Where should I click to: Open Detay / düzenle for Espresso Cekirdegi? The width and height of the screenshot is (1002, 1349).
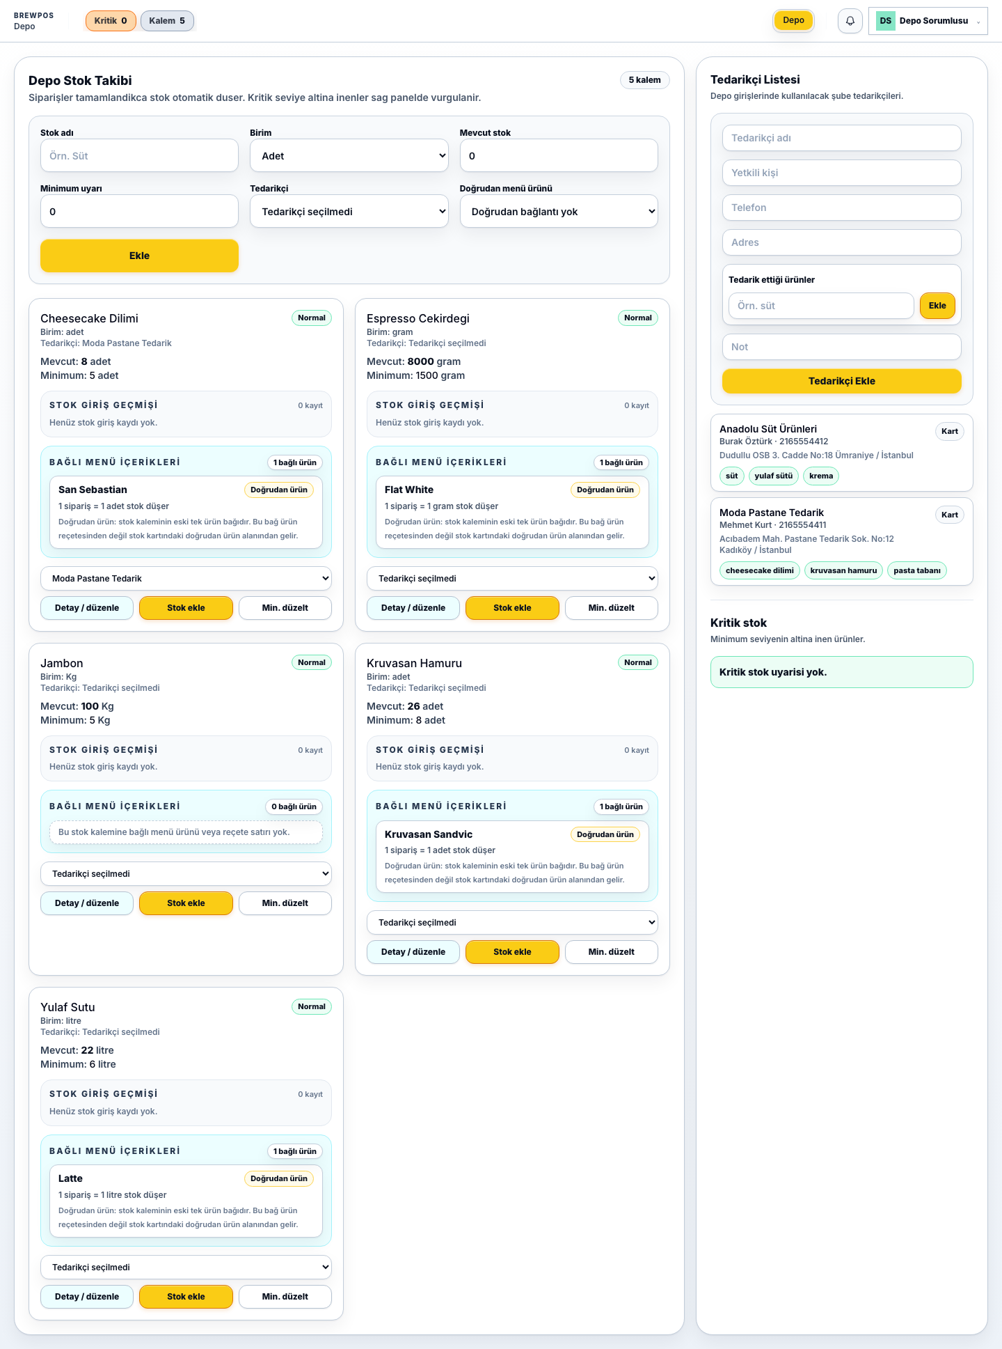tap(413, 608)
